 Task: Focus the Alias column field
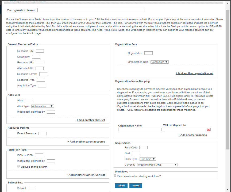(x=29, y=101)
